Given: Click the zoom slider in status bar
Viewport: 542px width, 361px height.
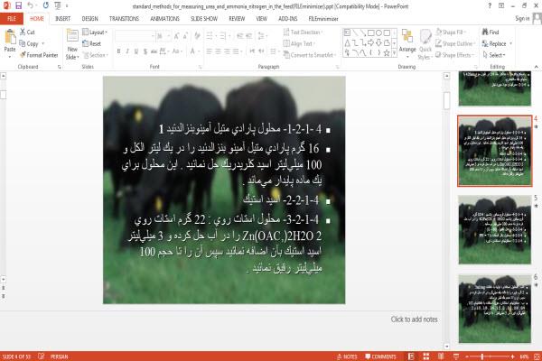Looking at the screenshot, I should click(x=490, y=356).
